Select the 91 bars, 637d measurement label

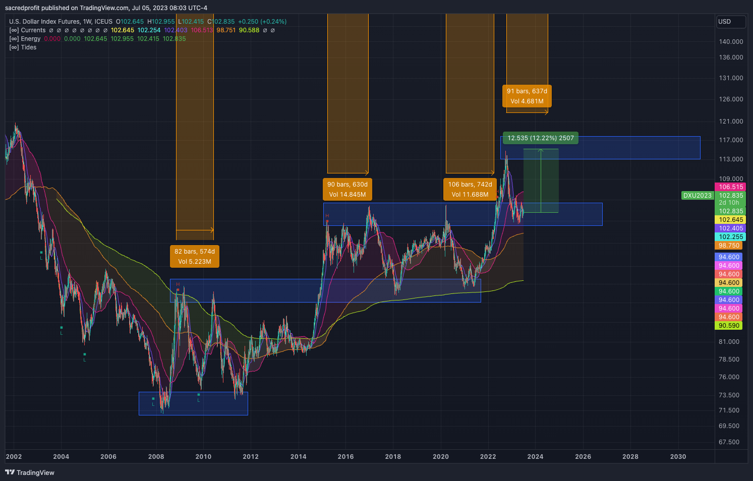(x=527, y=96)
